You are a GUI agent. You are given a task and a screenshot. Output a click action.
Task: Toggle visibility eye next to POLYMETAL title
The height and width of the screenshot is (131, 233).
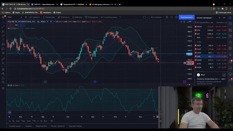click(x=51, y=22)
